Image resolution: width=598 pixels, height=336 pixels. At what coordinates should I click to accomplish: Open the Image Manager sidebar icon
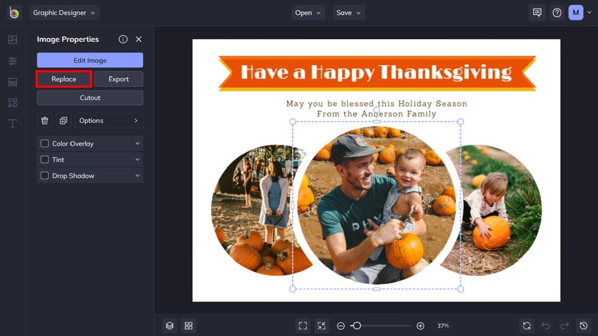pos(13,40)
